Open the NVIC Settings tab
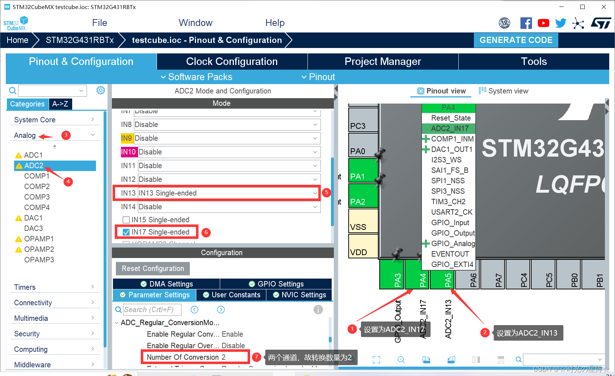 point(300,295)
